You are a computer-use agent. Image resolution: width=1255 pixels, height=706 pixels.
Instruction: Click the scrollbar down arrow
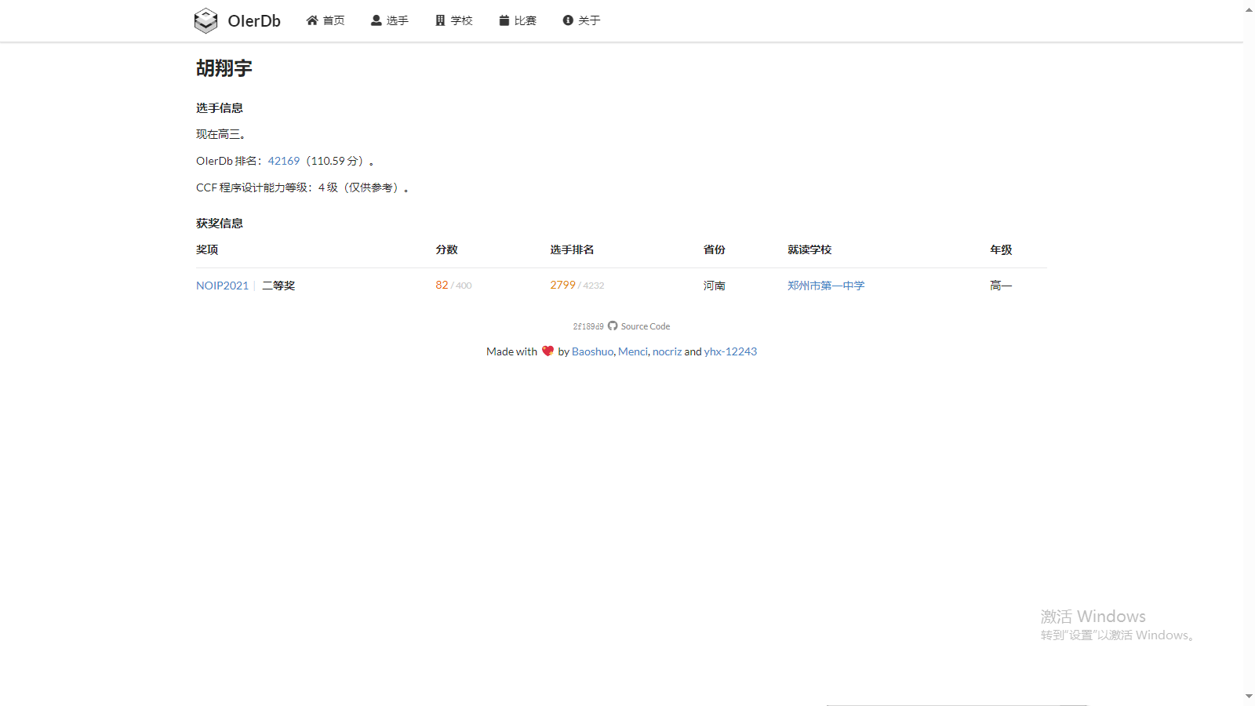[1249, 696]
